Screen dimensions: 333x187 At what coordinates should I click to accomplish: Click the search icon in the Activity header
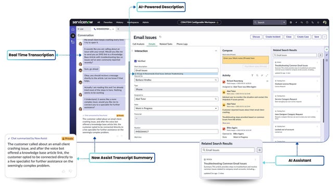[257, 75]
